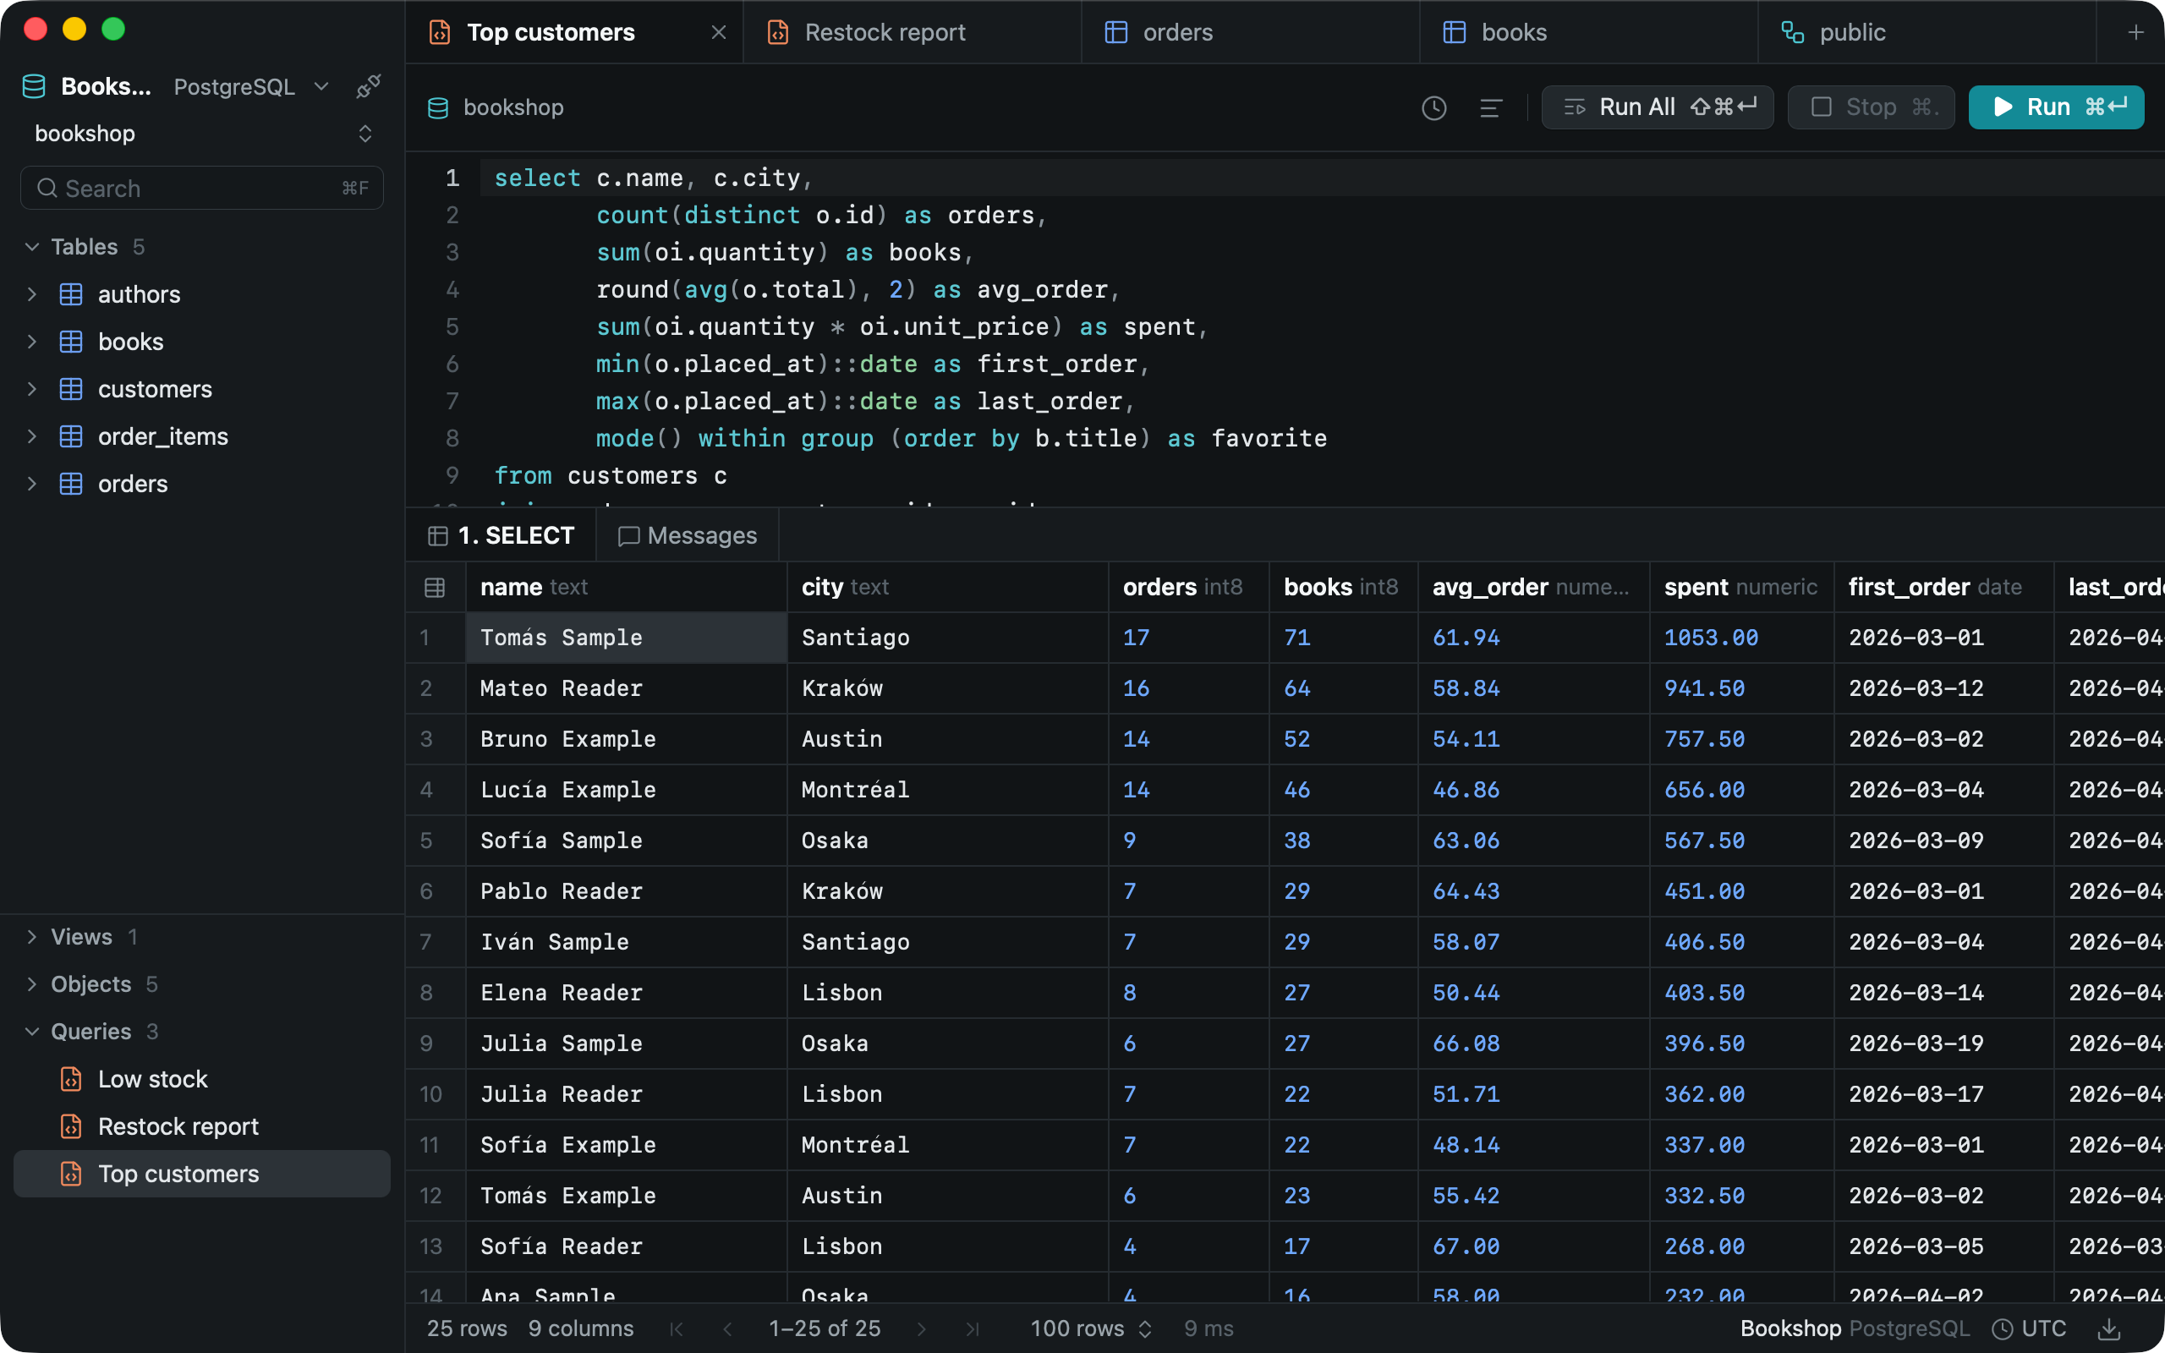Open query history clock icon
The height and width of the screenshot is (1353, 2165).
coord(1434,108)
